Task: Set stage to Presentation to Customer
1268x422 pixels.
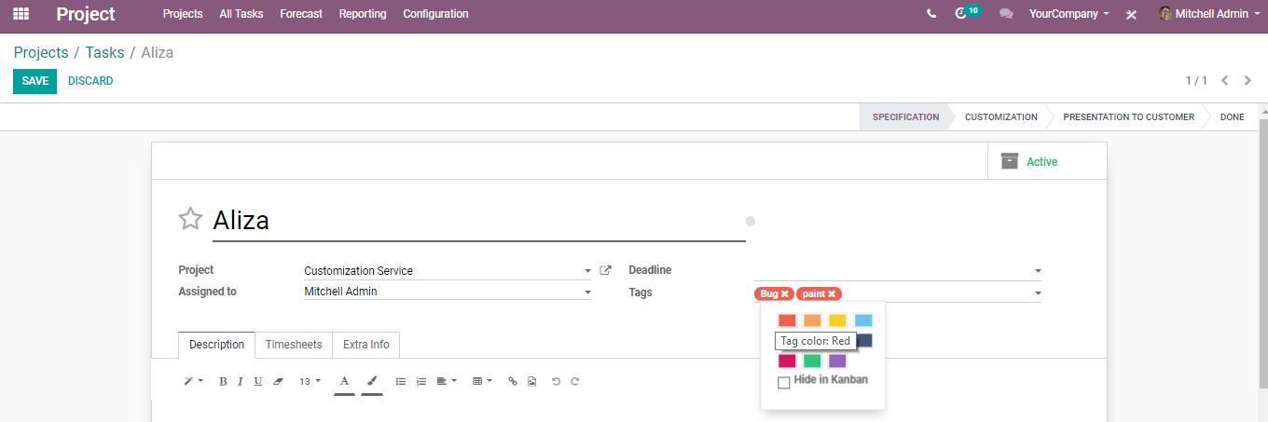Action: pyautogui.click(x=1128, y=117)
